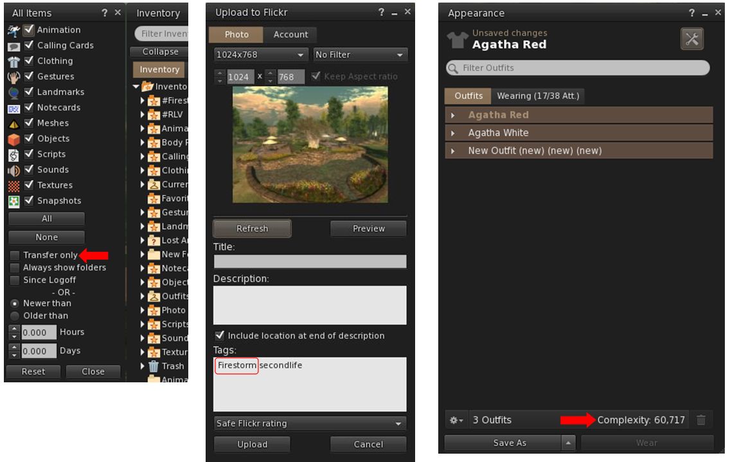Image resolution: width=730 pixels, height=462 pixels.
Task: Switch to the Account tab
Action: (290, 35)
